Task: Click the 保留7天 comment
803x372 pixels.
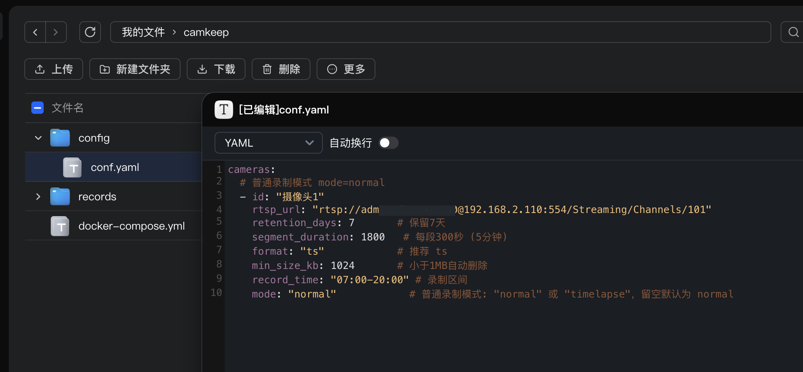Action: click(421, 223)
